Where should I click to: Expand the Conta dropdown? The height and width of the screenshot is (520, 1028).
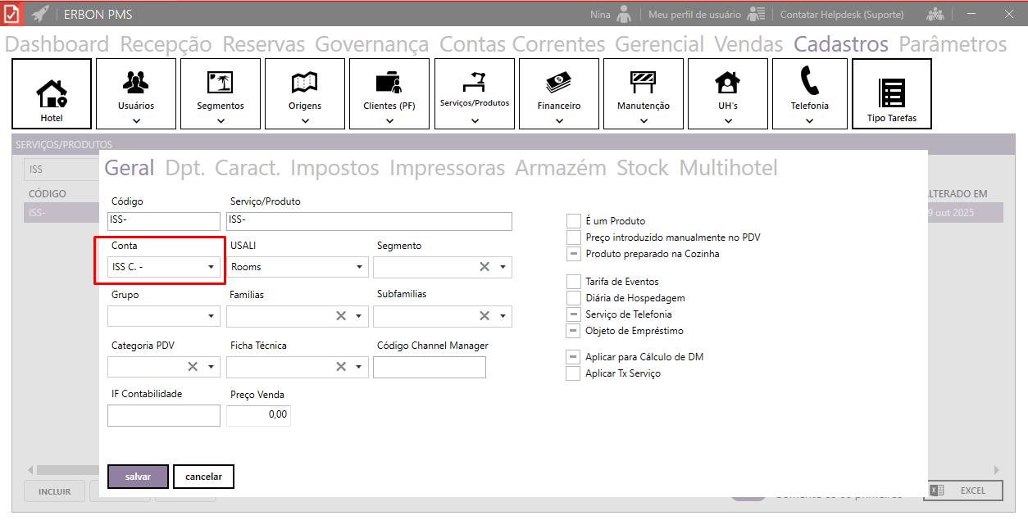pyautogui.click(x=211, y=267)
